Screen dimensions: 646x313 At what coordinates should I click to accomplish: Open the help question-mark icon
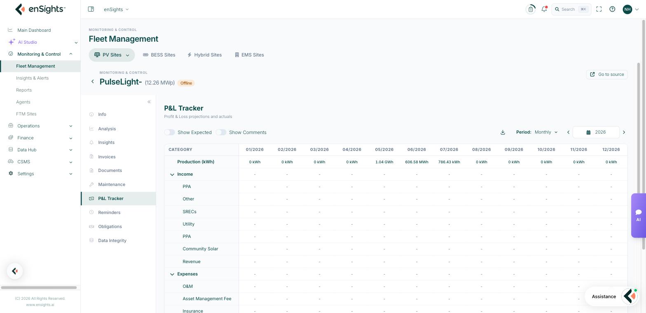click(612, 9)
